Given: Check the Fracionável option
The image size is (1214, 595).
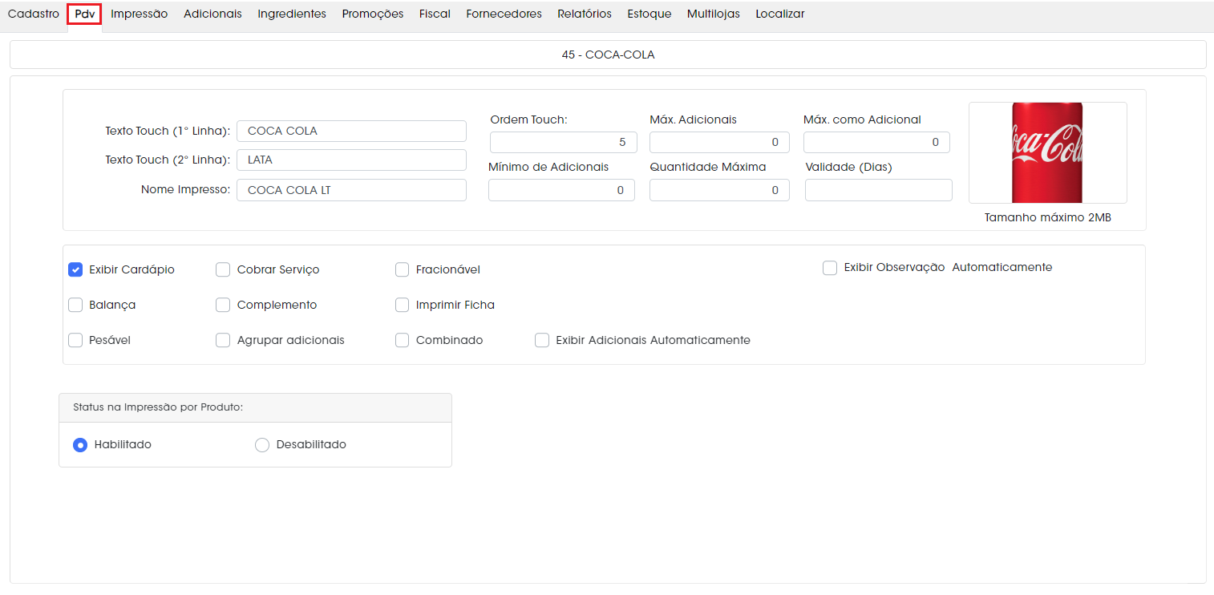Looking at the screenshot, I should click(403, 269).
